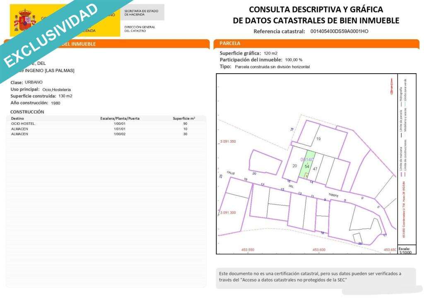This screenshot has height=299, width=424.
Task: Click the 'Ocio,Hostelería' use value
Action: click(56, 90)
